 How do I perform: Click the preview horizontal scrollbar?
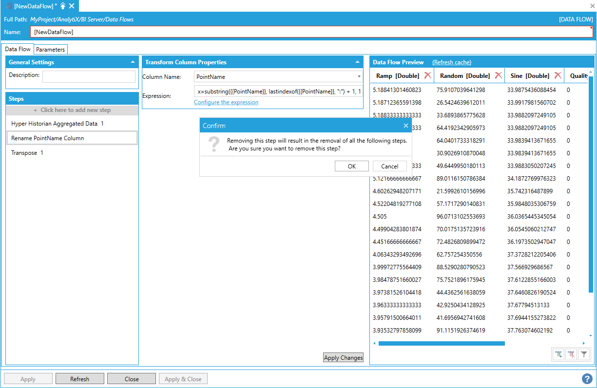coord(441,343)
